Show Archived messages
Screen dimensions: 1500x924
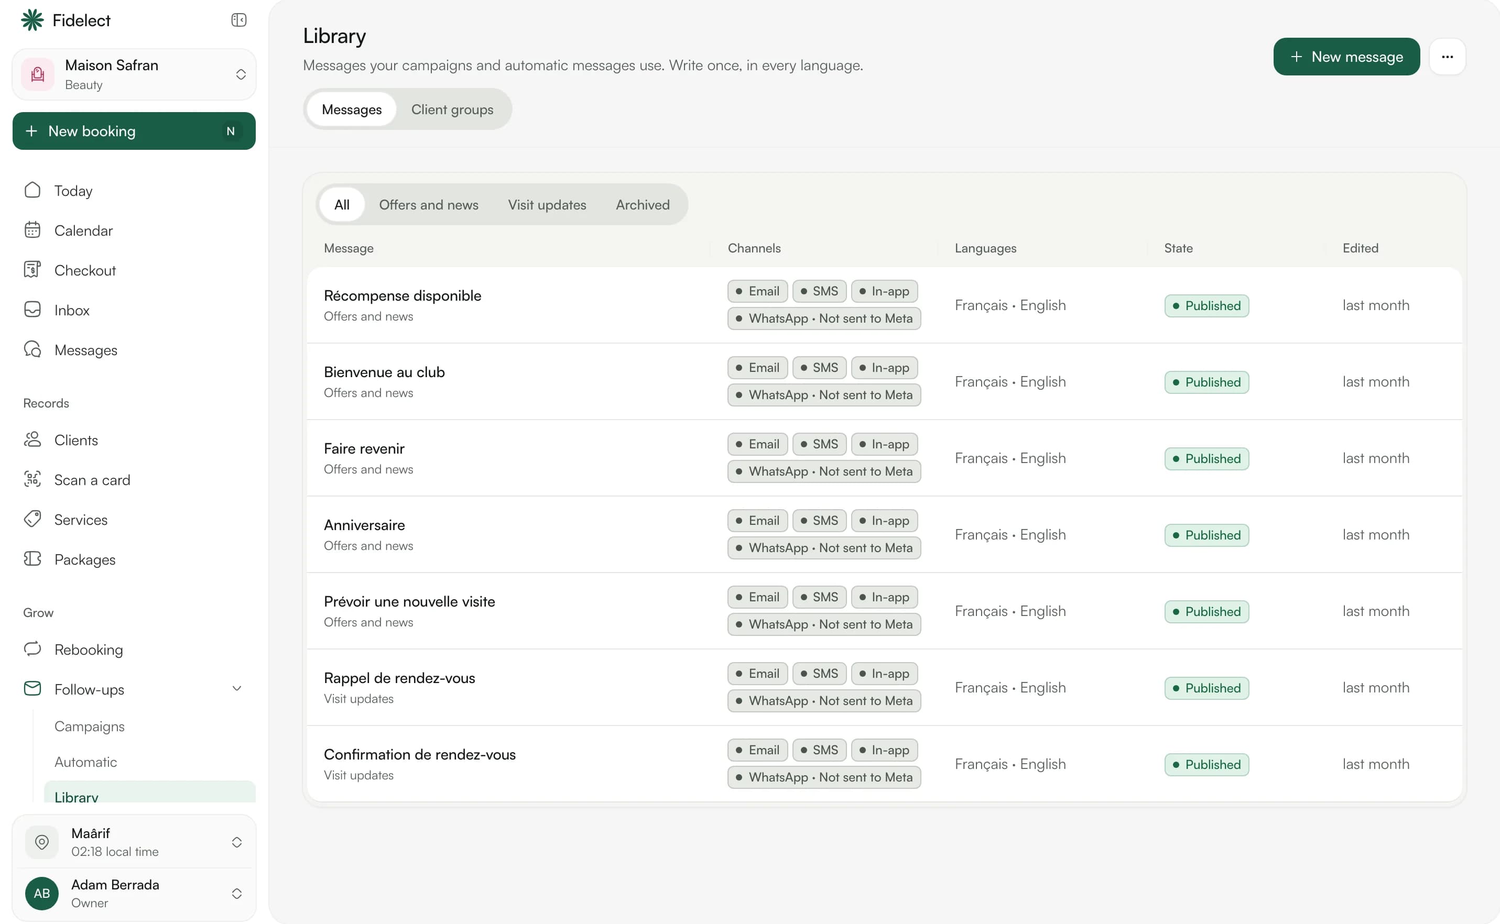click(642, 205)
